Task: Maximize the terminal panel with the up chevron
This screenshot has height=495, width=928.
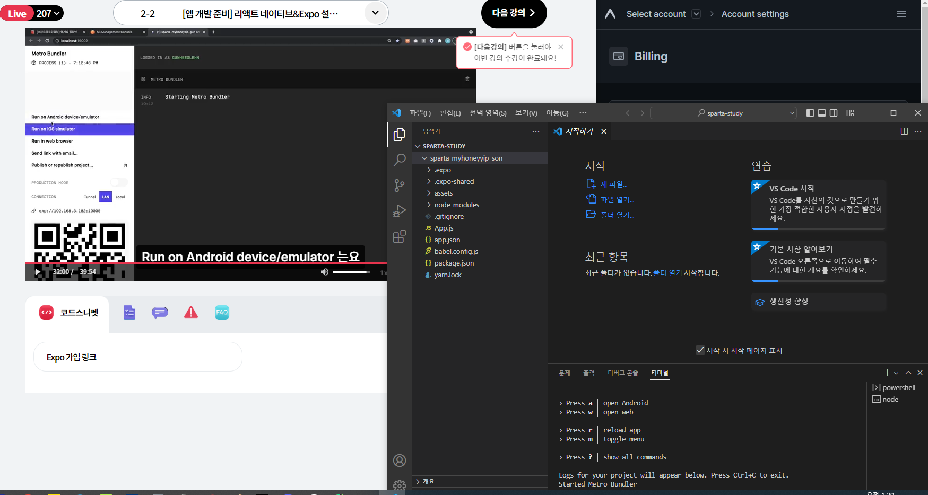Action: coord(908,373)
